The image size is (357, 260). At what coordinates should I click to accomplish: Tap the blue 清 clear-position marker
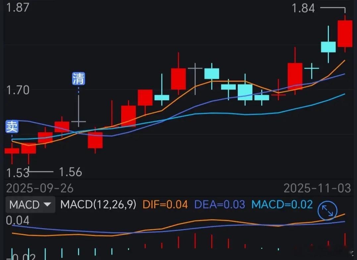(78, 79)
